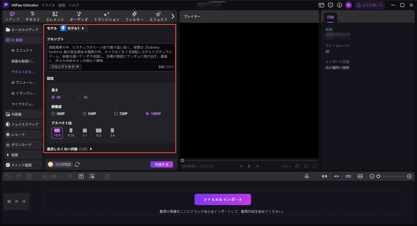Step to previous frame in player
The width and height of the screenshot is (417, 226).
241,166
